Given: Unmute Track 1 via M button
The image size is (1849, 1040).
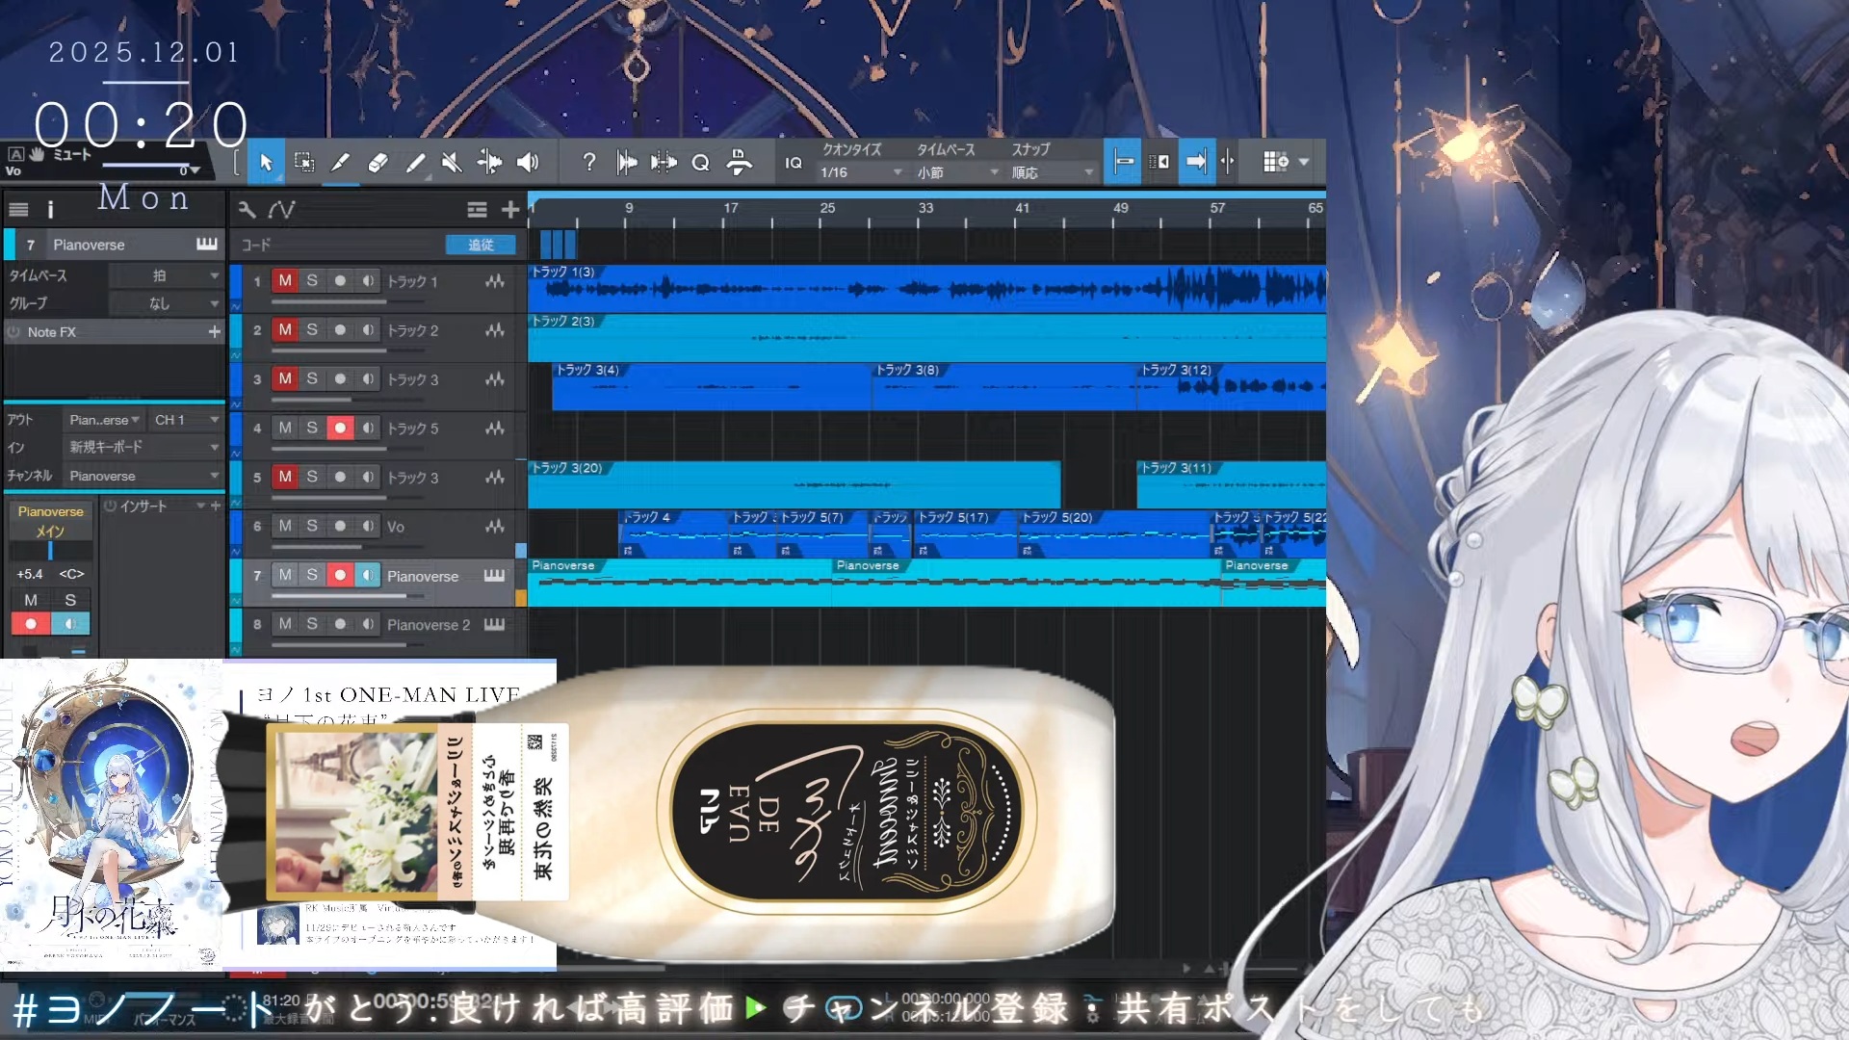Looking at the screenshot, I should [285, 280].
